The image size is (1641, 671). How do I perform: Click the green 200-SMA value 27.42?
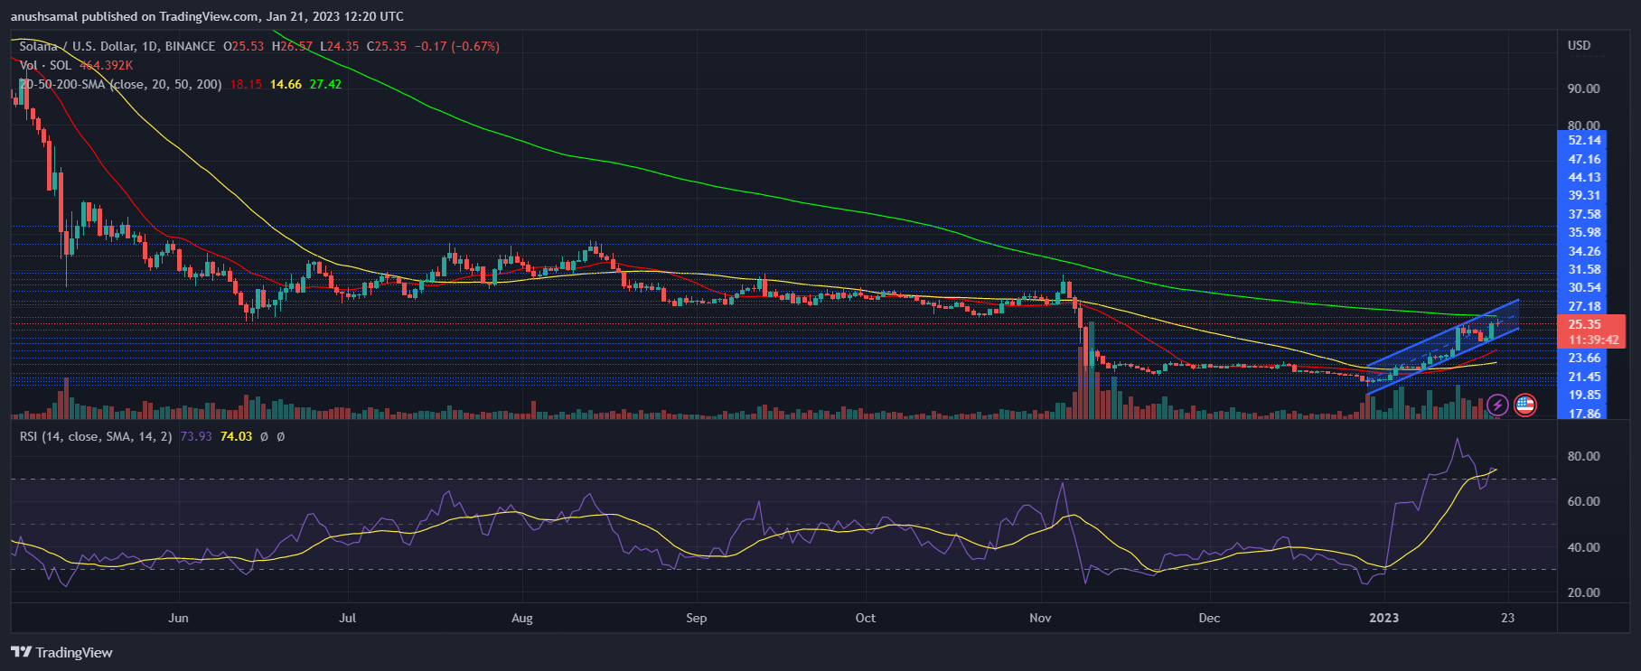tap(325, 84)
